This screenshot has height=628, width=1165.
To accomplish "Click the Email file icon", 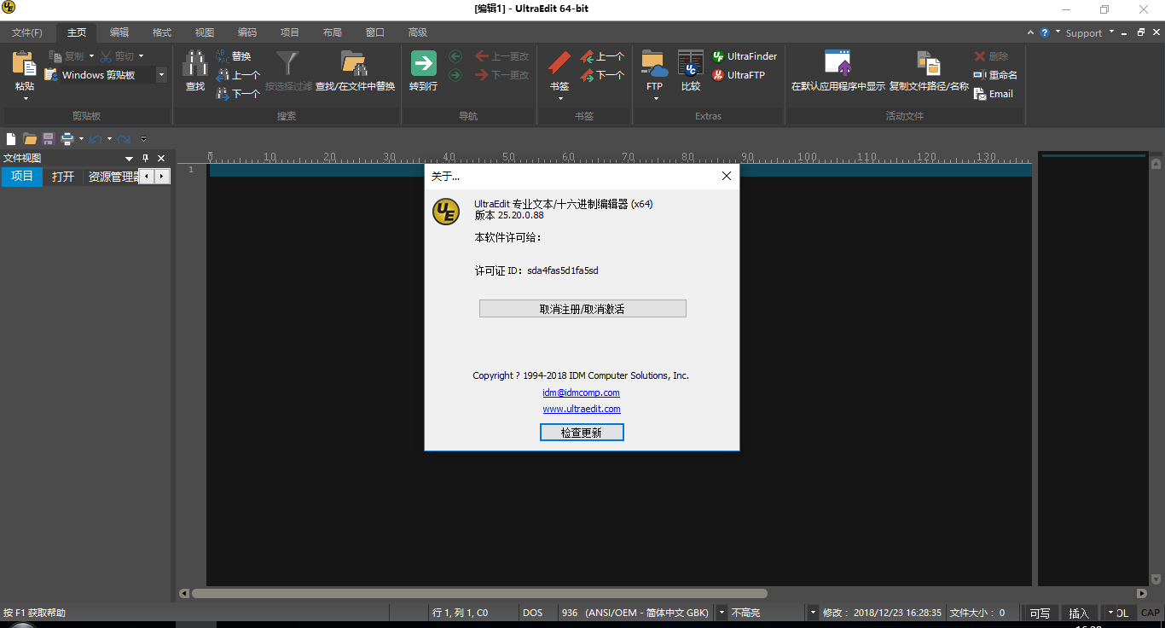I will point(980,94).
